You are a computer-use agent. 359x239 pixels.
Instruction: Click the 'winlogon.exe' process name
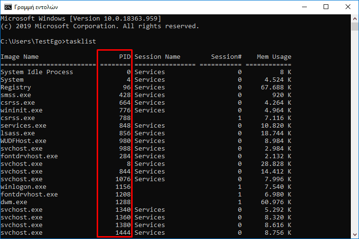[23, 186]
